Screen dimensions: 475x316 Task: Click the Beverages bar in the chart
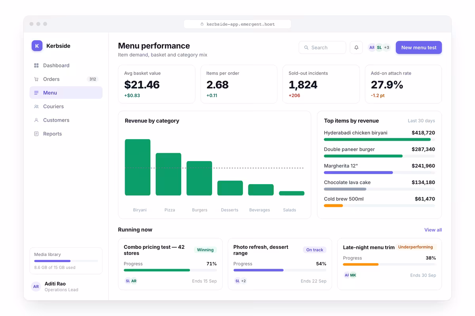pos(261,190)
